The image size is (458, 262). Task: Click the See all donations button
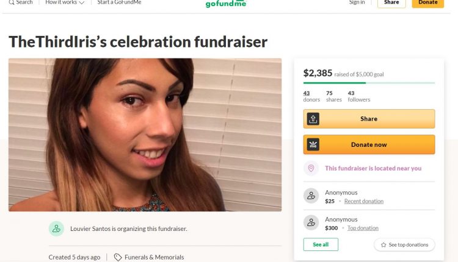click(321, 244)
